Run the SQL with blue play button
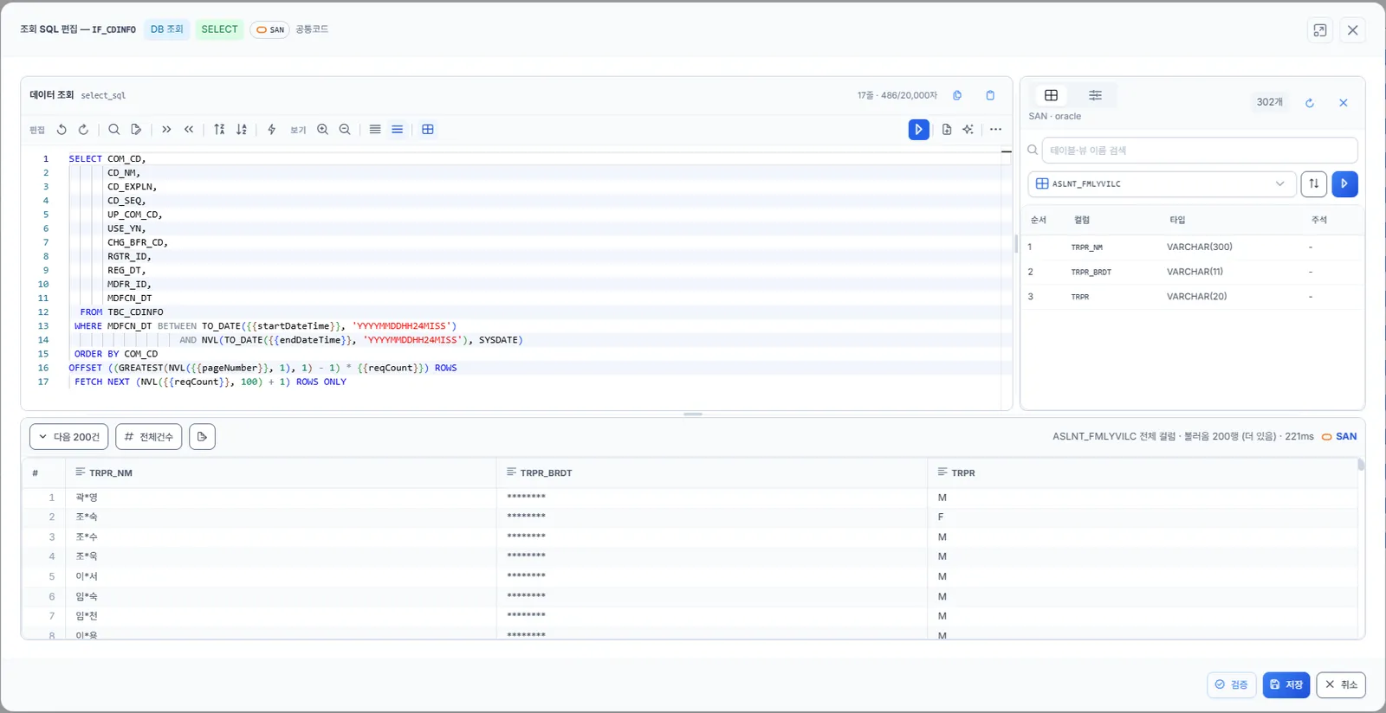1386x713 pixels. click(919, 130)
